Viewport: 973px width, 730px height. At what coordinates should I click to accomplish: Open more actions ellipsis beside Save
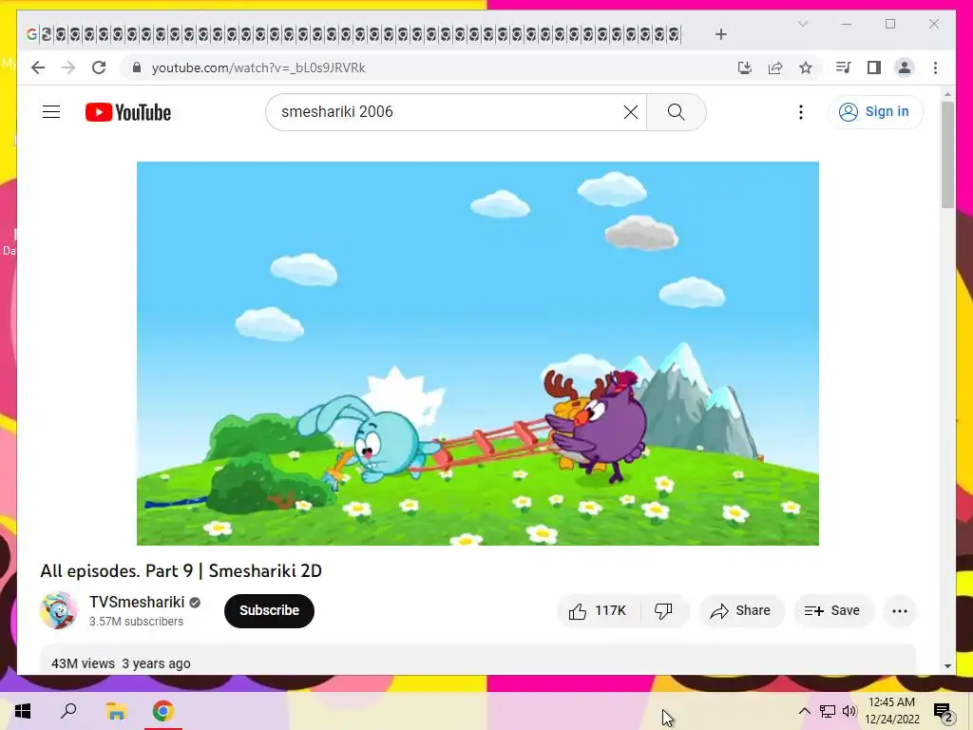pos(899,611)
